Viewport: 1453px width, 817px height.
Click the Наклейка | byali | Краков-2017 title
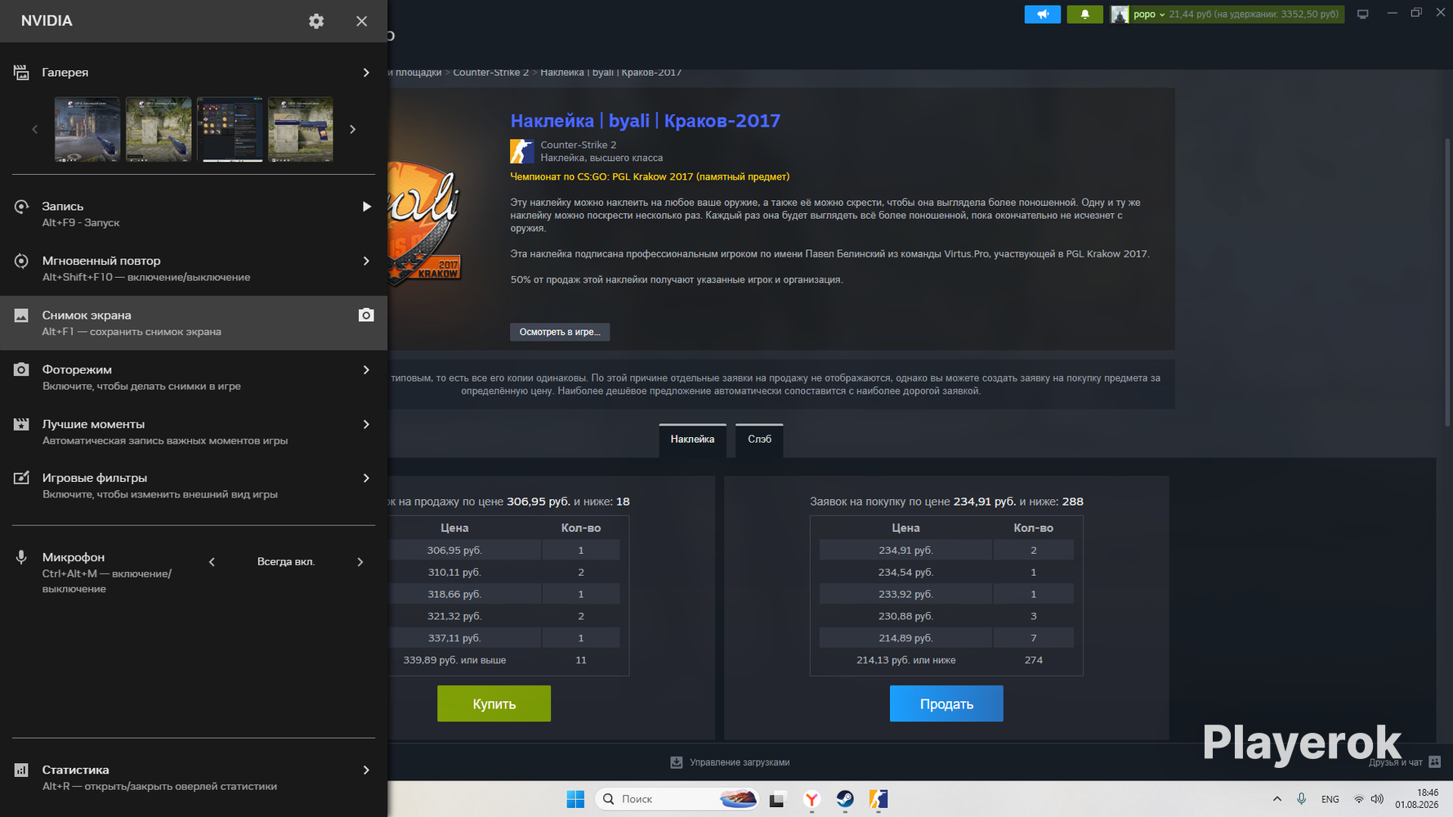(x=646, y=121)
